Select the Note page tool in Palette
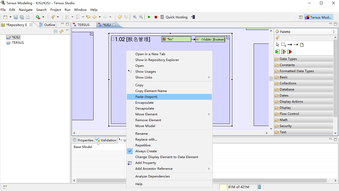This screenshot has height=191, width=339. tap(302, 45)
